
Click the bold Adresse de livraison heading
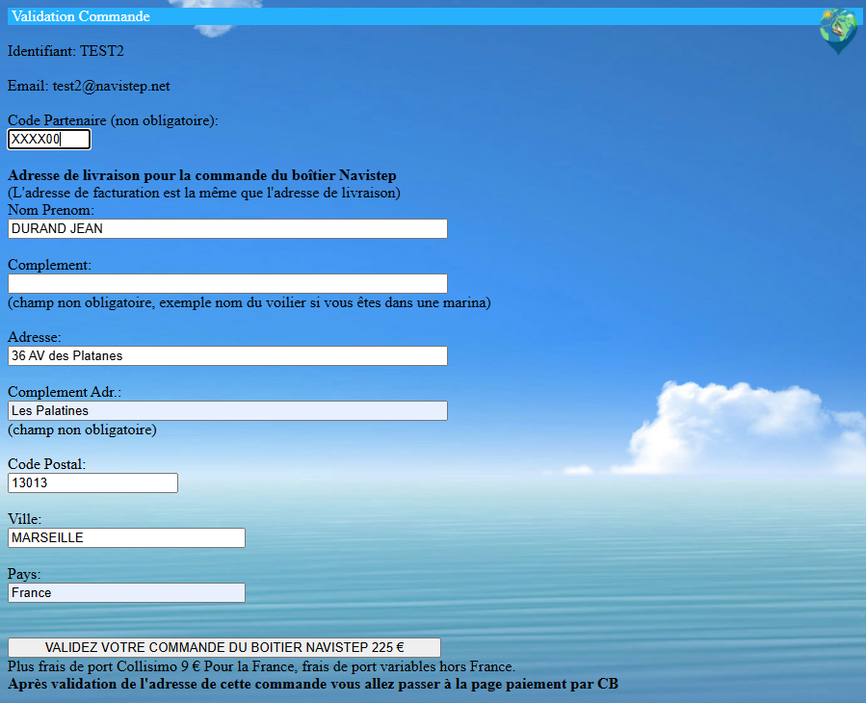pyautogui.click(x=202, y=175)
